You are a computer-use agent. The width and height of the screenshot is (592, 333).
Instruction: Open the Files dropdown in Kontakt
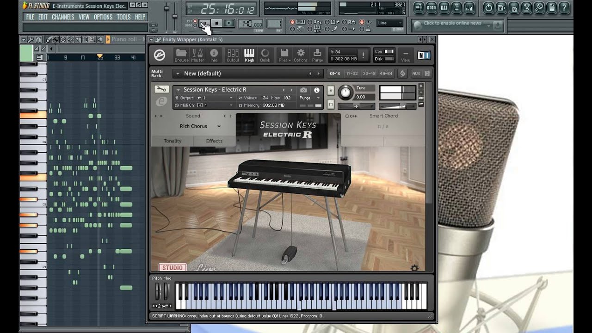coord(284,55)
